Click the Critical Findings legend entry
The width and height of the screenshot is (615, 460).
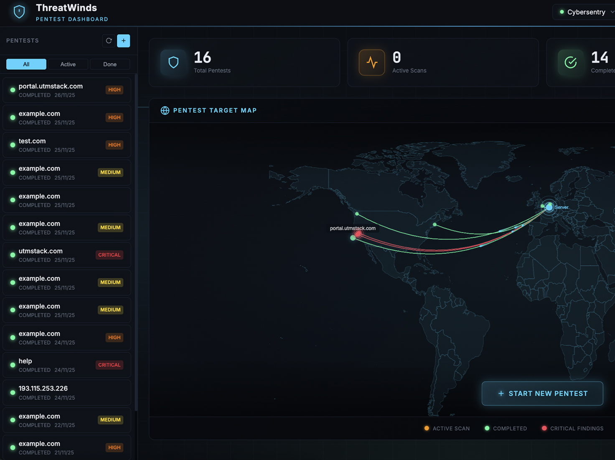click(x=573, y=428)
